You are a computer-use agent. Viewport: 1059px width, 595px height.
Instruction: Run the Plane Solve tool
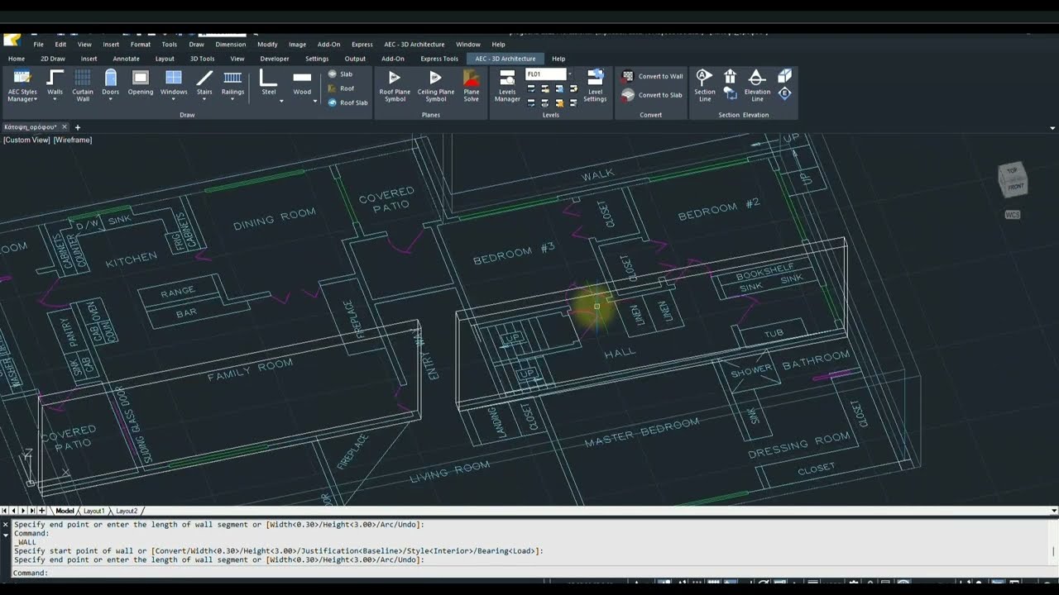point(471,85)
